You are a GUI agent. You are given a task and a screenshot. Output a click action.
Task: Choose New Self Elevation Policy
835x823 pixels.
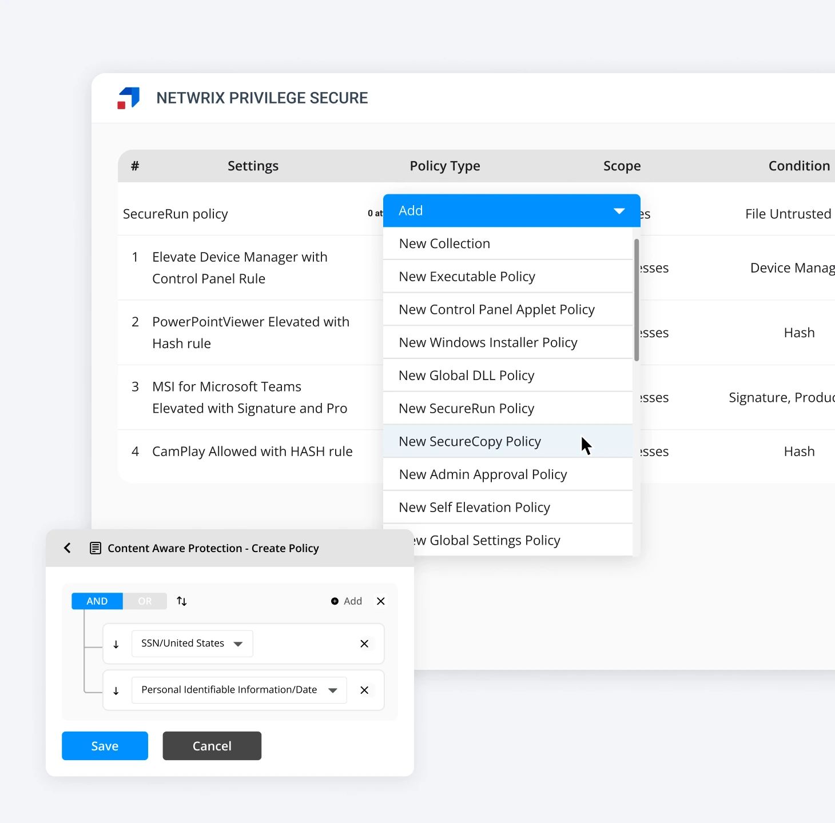508,508
